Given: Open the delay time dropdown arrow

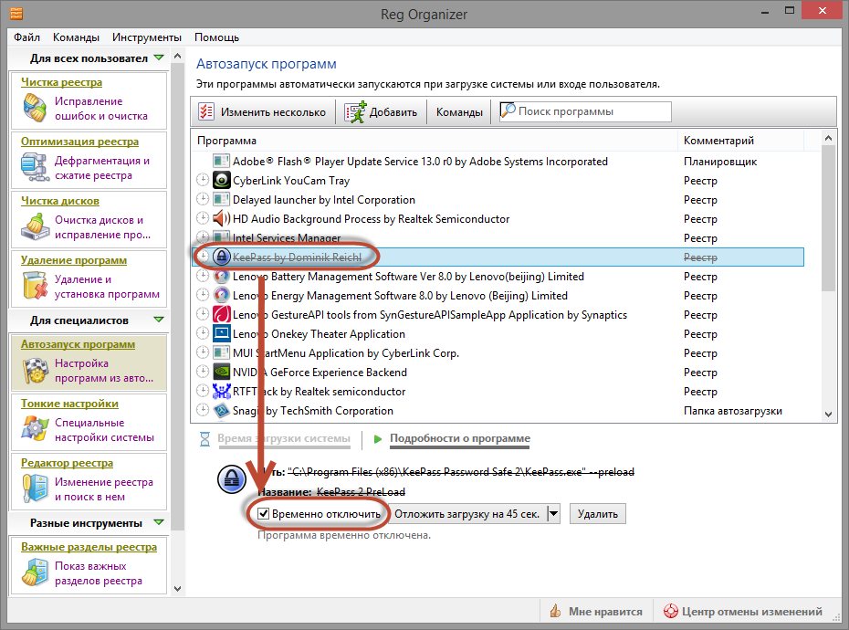Looking at the screenshot, I should tap(553, 514).
